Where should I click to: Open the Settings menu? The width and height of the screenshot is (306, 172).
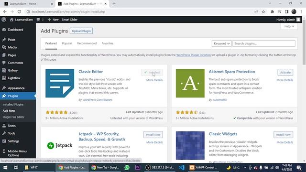[x=13, y=141]
